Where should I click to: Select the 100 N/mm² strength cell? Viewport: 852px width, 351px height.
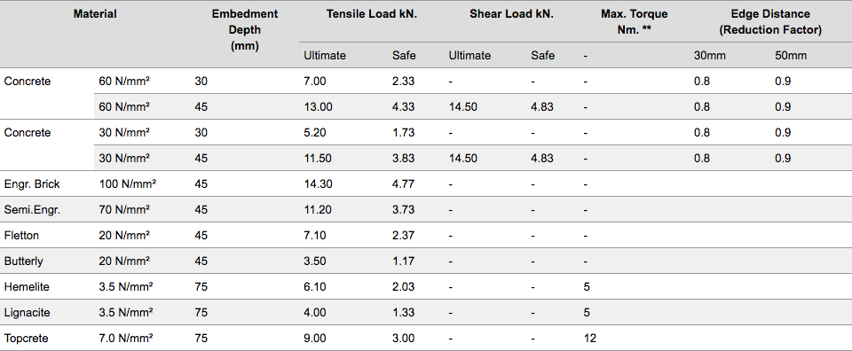(128, 183)
